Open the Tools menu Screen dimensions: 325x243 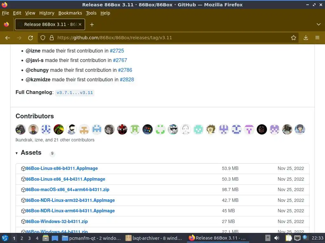[x=91, y=13]
